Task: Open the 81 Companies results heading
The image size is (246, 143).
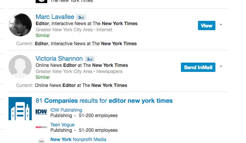Action: point(104,101)
